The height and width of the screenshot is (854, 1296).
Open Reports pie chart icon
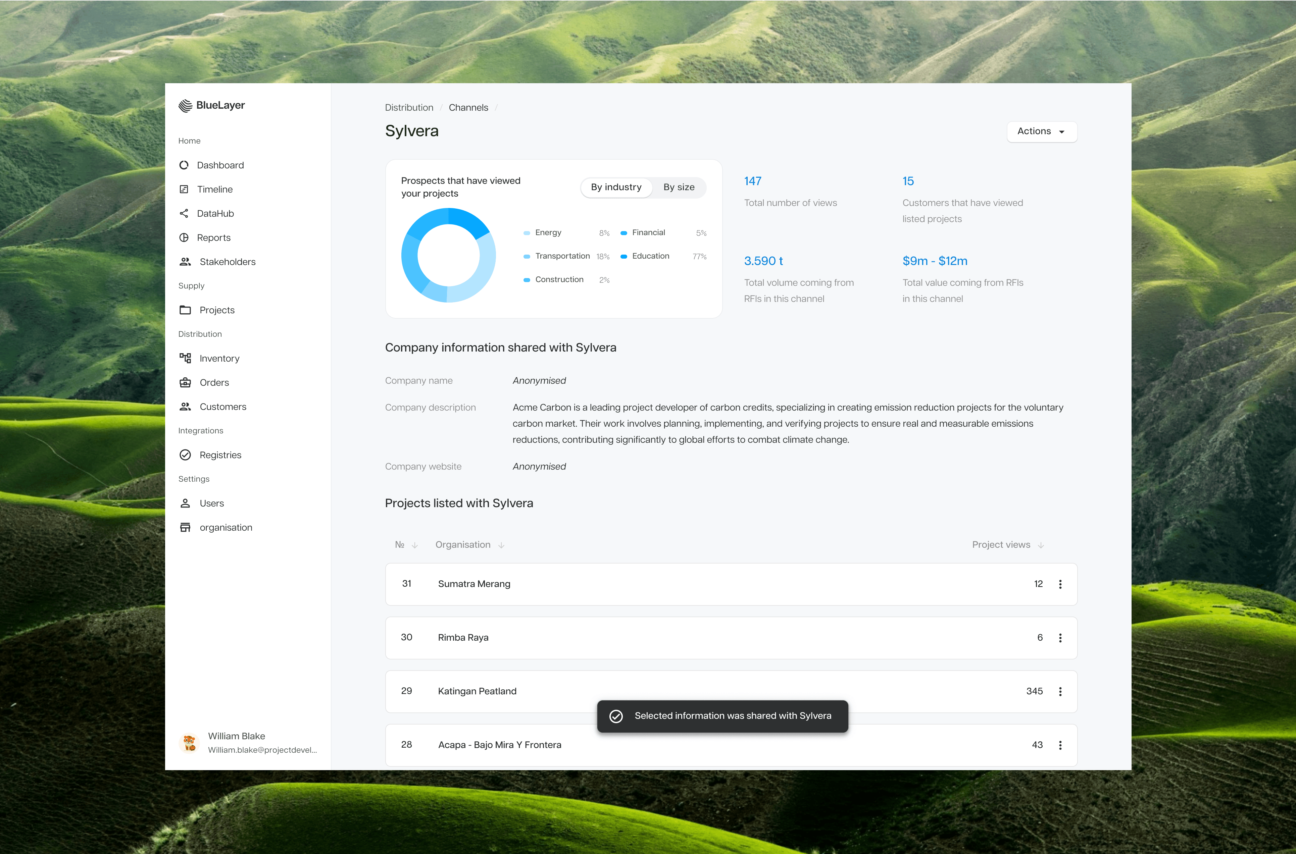[x=184, y=237]
